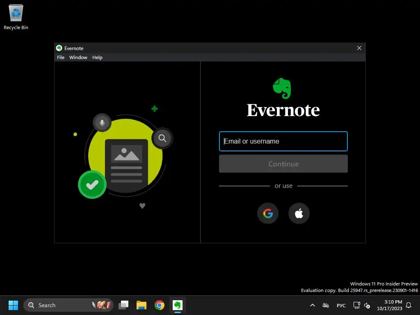Click the muted volume tray icon
420x315 pixels.
coord(367,305)
